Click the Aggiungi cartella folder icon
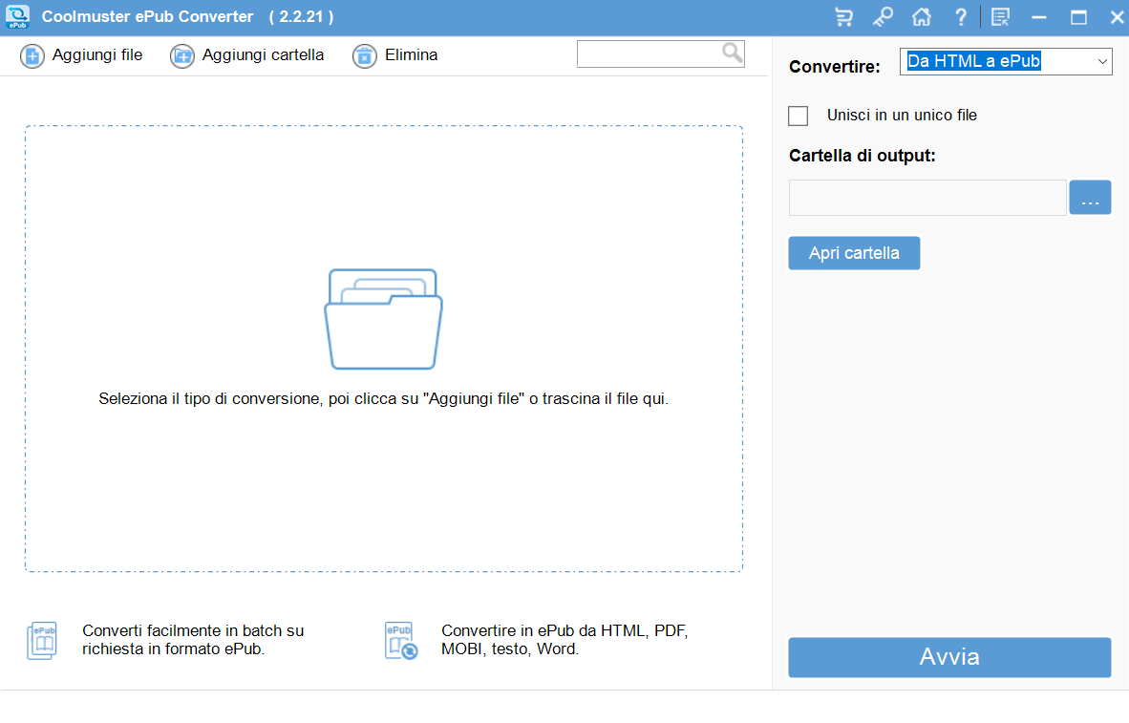This screenshot has width=1129, height=723. 182,56
